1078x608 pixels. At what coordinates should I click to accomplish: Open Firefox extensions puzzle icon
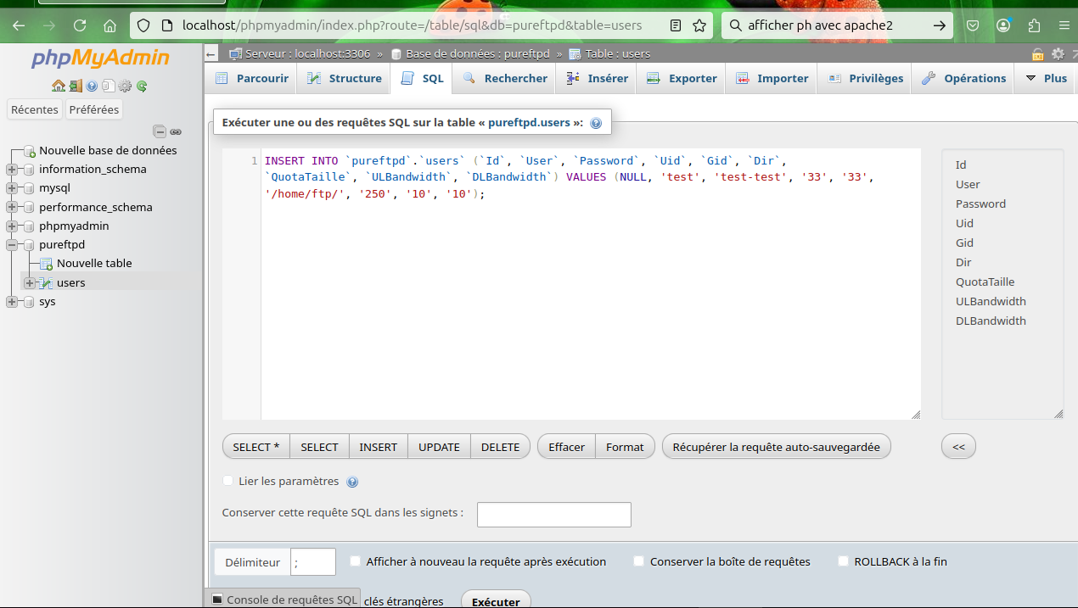1034,25
